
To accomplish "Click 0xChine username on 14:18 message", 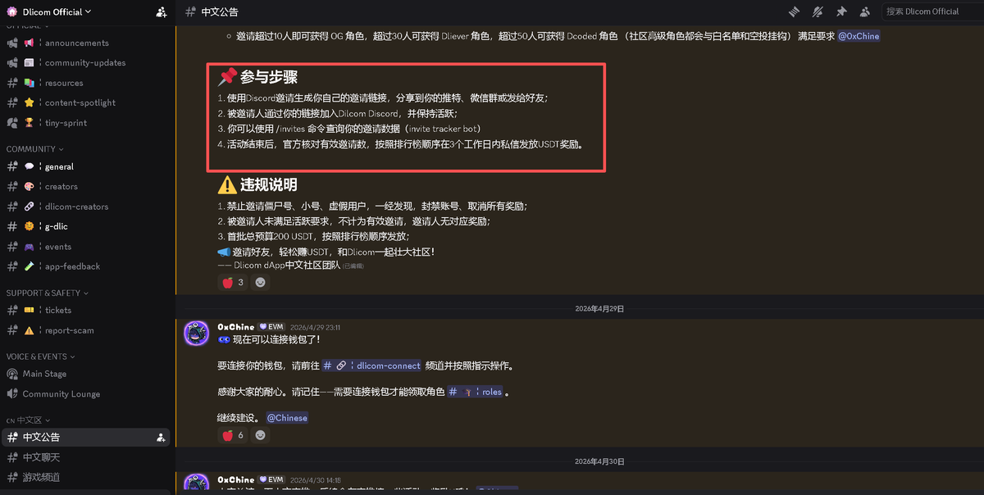I will point(236,479).
